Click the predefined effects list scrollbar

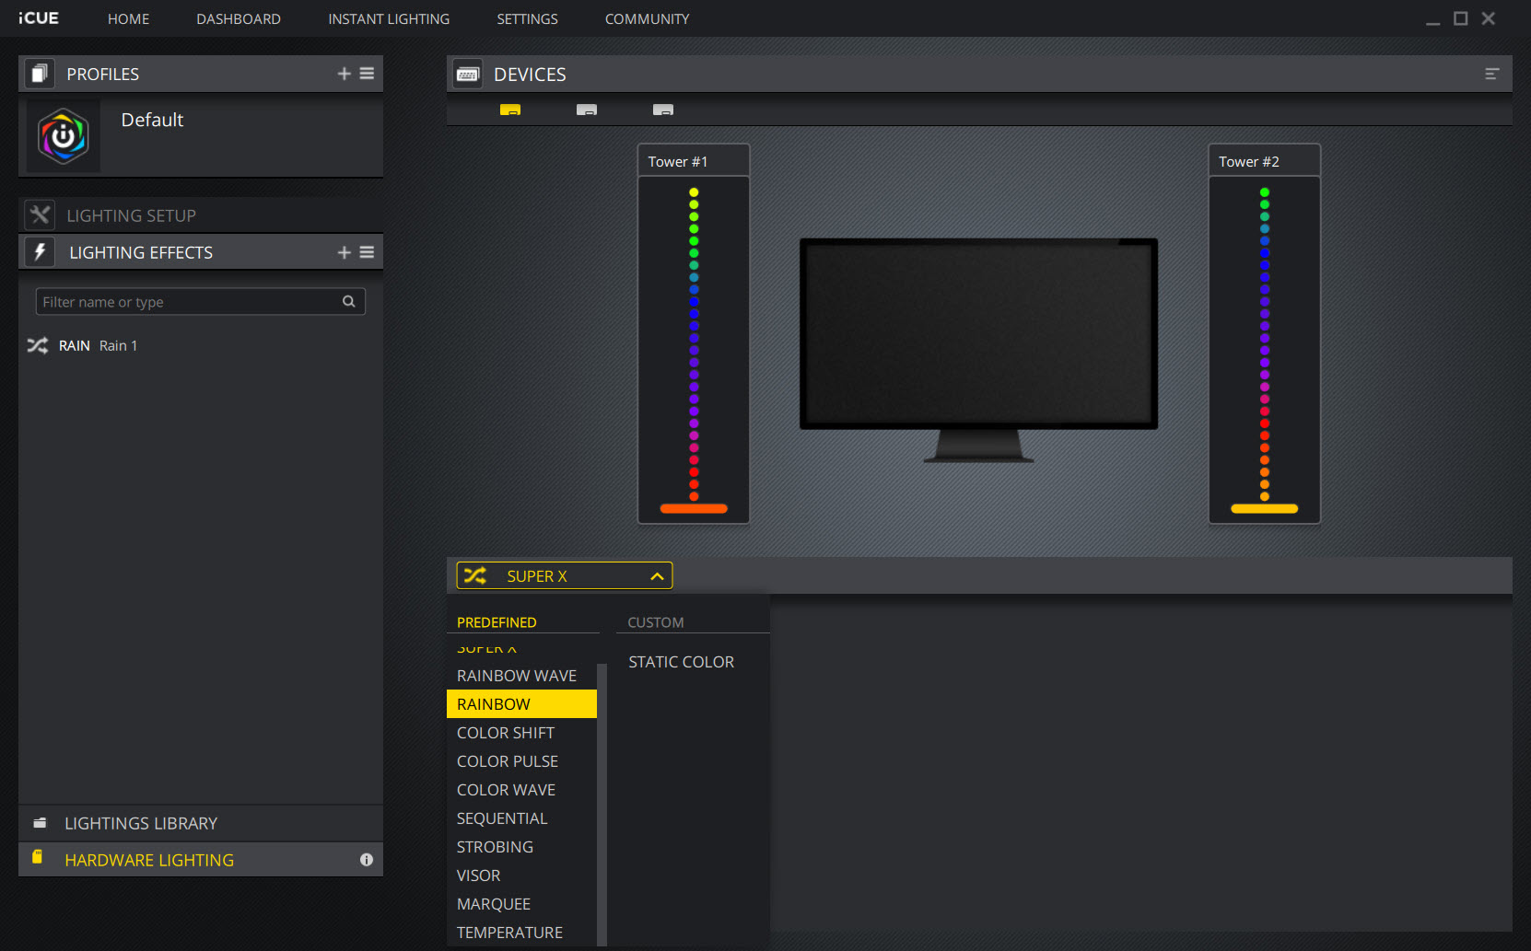coord(602,804)
